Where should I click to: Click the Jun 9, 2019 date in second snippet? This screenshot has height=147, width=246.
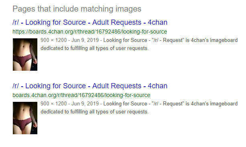click(85, 104)
